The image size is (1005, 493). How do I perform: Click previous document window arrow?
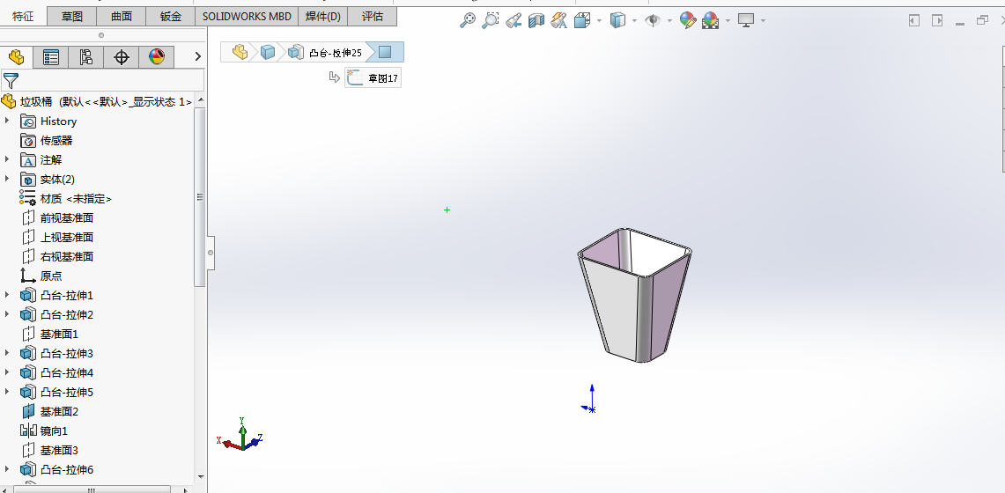[x=914, y=20]
